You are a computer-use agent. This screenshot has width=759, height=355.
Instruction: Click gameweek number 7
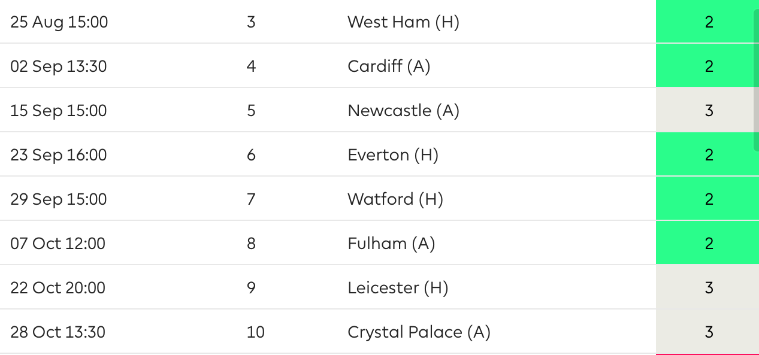point(251,199)
